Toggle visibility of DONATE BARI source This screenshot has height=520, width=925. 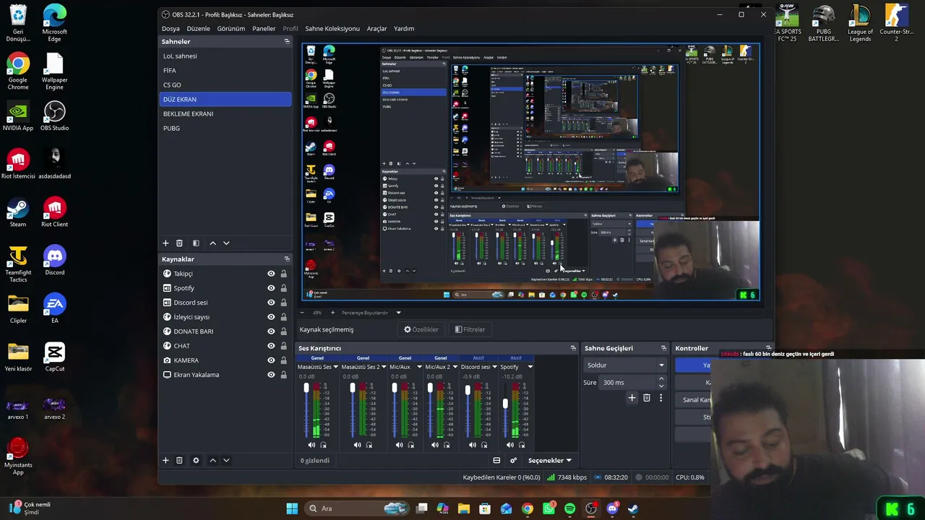click(271, 331)
